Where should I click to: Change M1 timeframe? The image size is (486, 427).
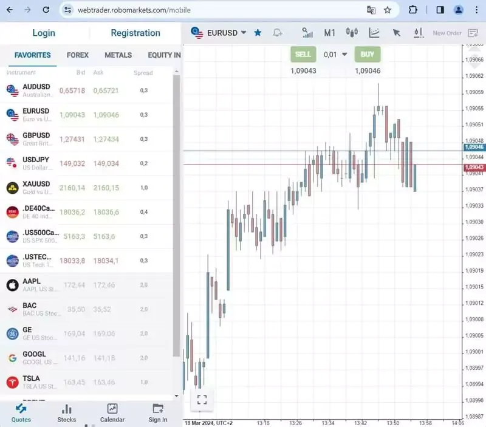coord(329,33)
